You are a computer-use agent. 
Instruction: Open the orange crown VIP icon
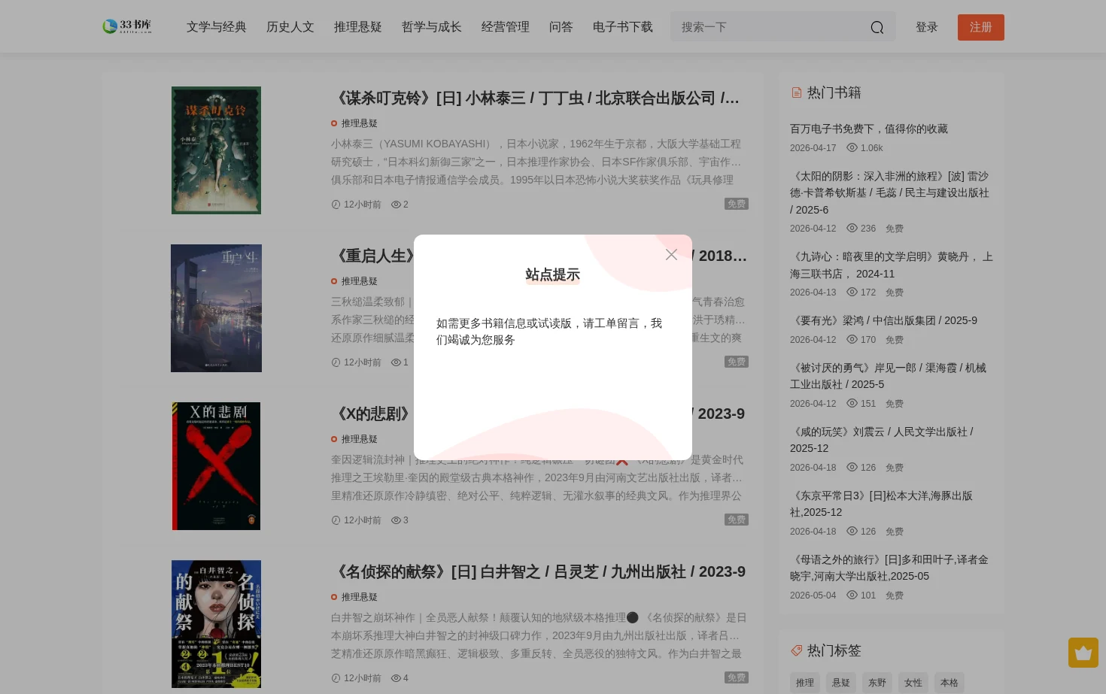(x=1083, y=653)
